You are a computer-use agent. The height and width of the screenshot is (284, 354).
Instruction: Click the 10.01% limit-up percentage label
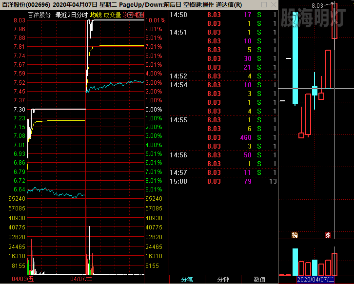(156, 20)
